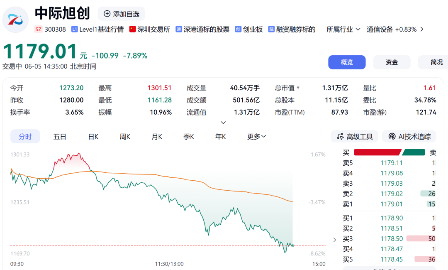Click the 融资融券标的 tag icon

pyautogui.click(x=271, y=29)
